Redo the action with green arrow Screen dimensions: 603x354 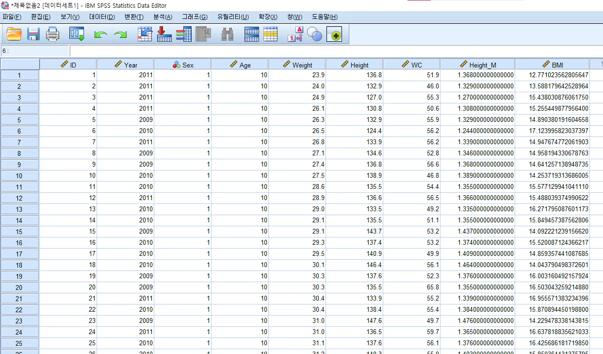120,34
